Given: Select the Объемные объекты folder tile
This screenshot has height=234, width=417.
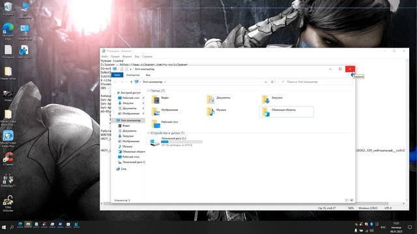Looking at the screenshot, I should point(287,112).
